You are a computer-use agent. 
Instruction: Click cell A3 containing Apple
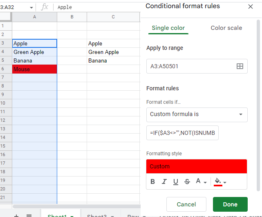[x=34, y=43]
